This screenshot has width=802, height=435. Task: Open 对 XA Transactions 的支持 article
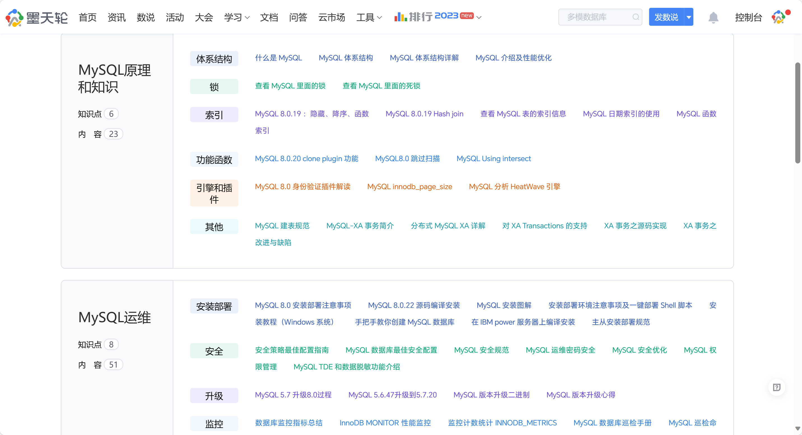coord(545,226)
